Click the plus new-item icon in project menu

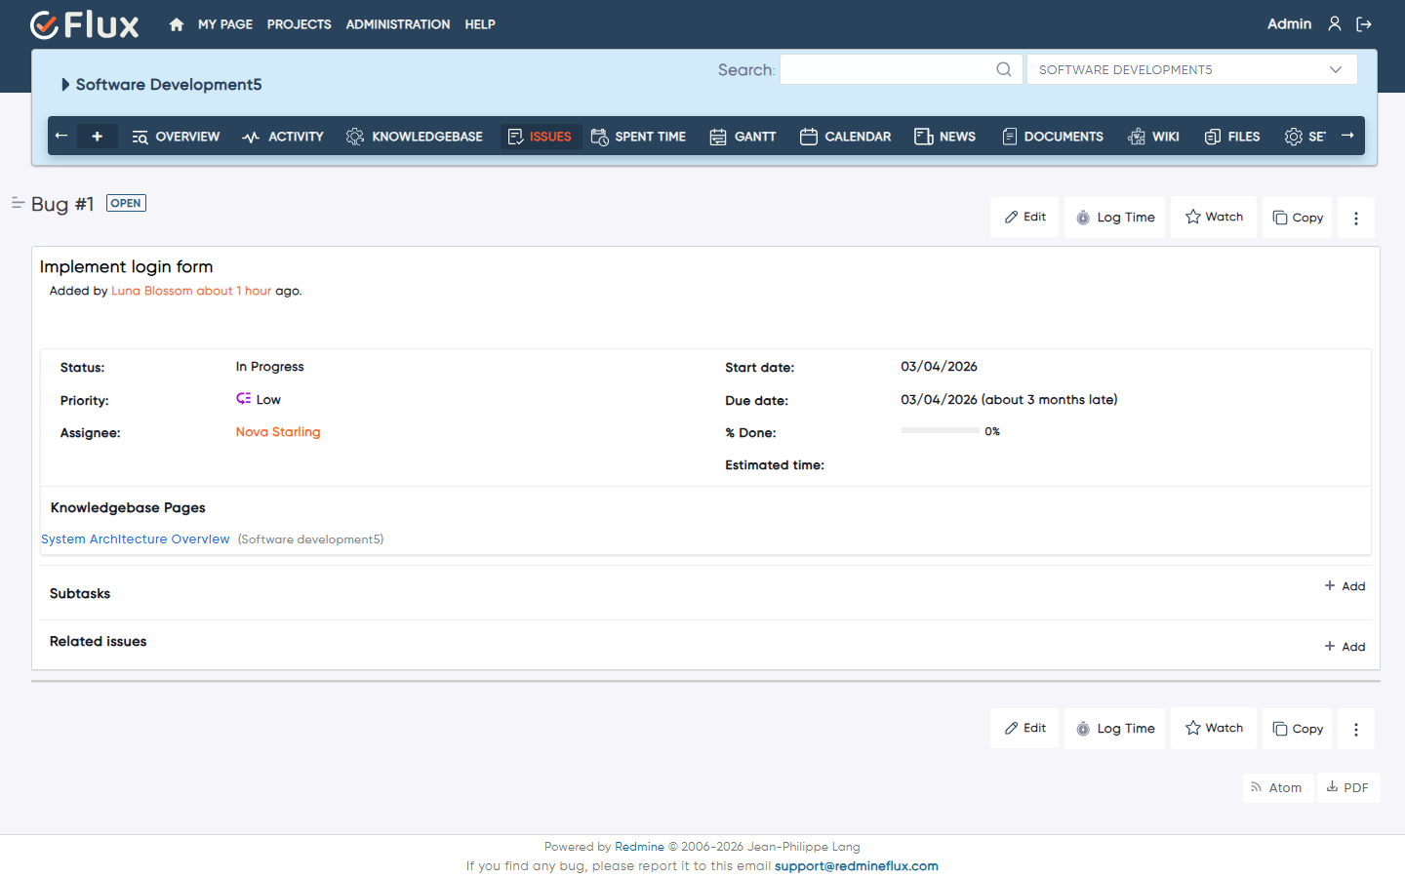98,137
